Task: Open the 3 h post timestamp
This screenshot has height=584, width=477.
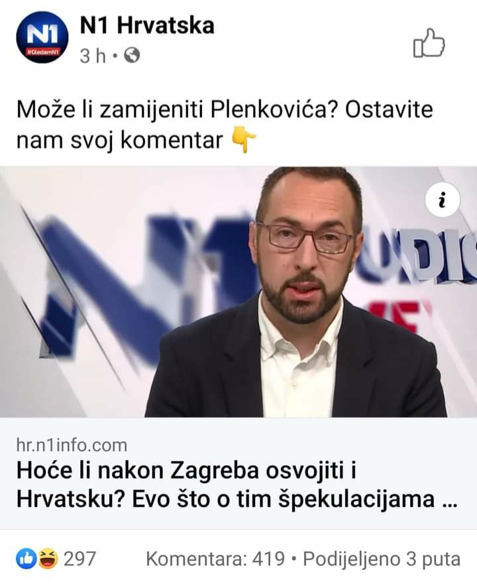Action: pos(93,56)
